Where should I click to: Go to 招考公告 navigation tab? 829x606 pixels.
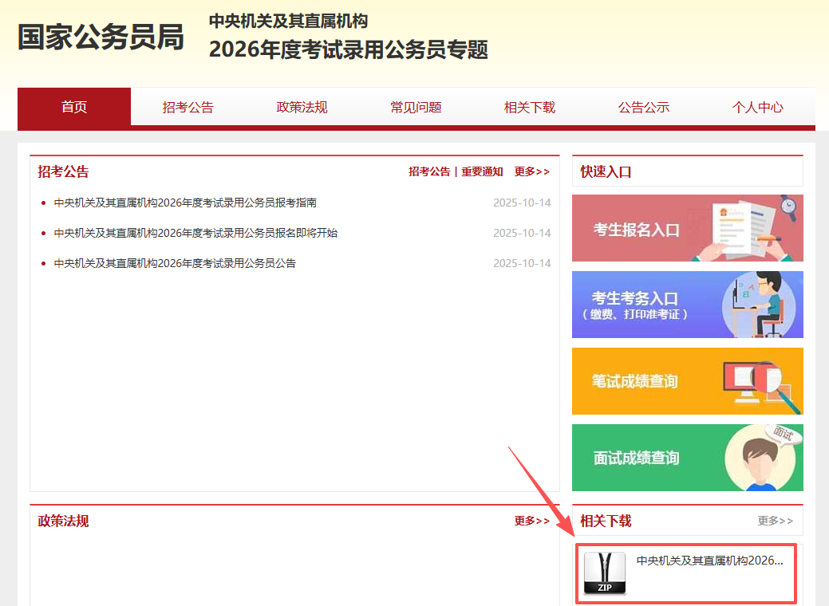tap(188, 107)
